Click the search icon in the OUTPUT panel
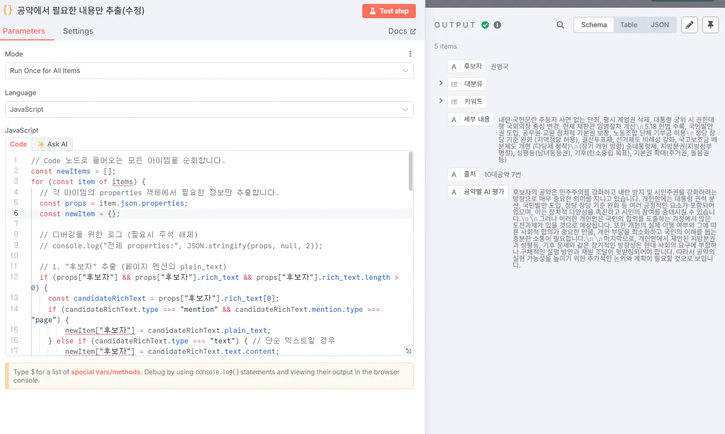 point(560,25)
